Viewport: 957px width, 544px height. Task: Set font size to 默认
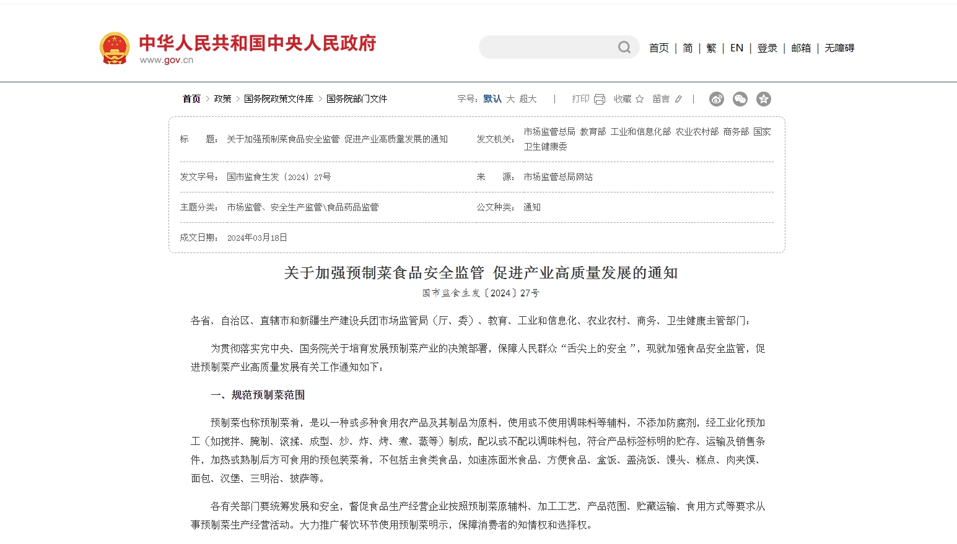[x=492, y=99]
